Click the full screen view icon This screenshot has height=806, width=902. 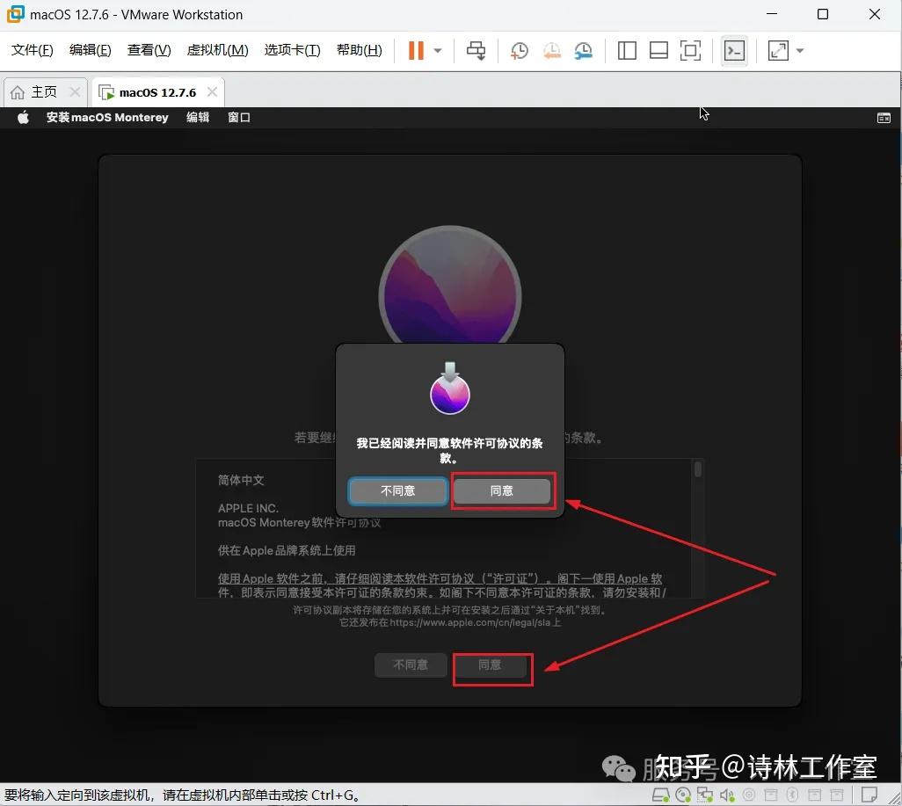[690, 51]
